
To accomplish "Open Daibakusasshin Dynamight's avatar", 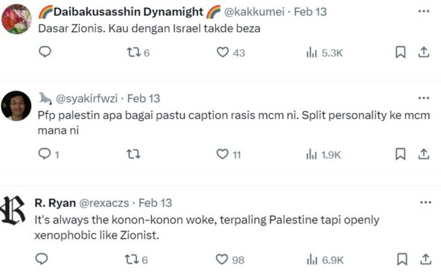I will pos(16,19).
